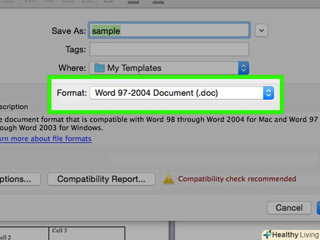Open the Where folder dropdown (My Templates)
This screenshot has height=240, width=320.
tap(169, 68)
